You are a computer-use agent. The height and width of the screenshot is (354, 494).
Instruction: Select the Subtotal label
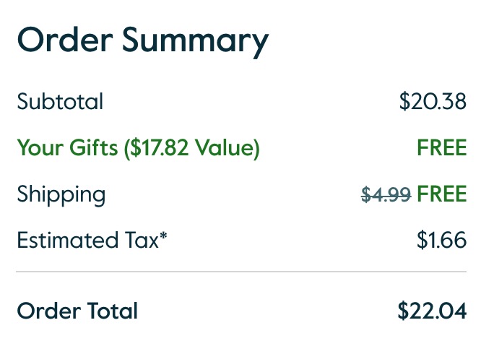60,102
